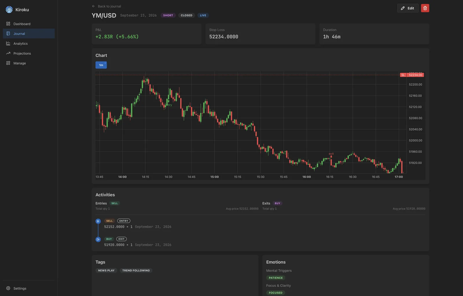Click the back arrow icon
Viewport: 463px width, 296px height.
(x=93, y=6)
